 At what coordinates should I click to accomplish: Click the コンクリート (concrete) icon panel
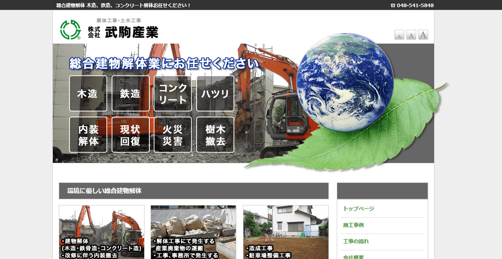click(173, 94)
